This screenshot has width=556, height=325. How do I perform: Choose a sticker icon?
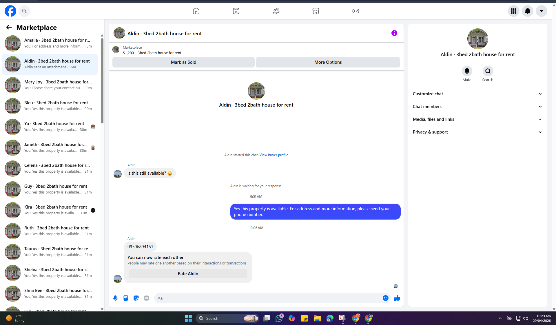coord(136,298)
